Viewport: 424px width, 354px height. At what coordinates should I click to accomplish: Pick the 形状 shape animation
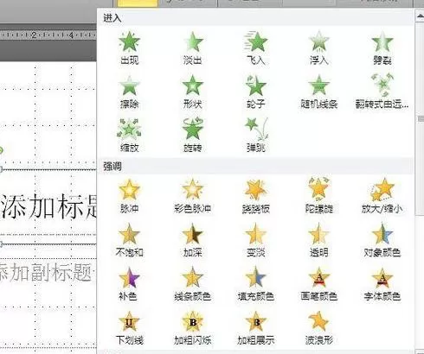[192, 92]
